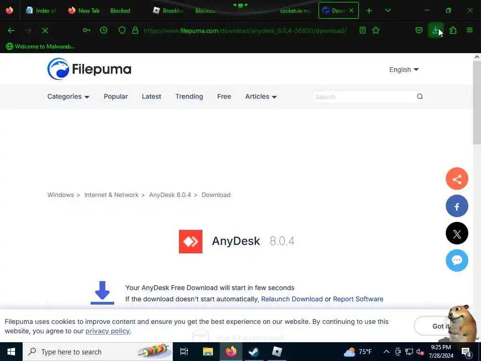The height and width of the screenshot is (361, 481).
Task: Go to Windows breadcrumb link
Action: (x=61, y=195)
